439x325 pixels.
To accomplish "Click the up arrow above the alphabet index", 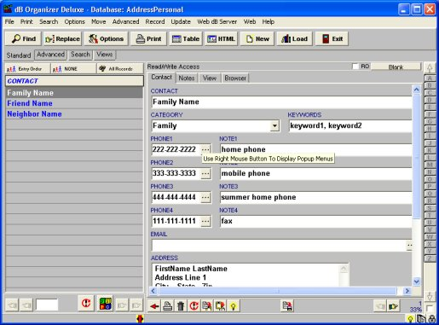I will coord(430,68).
